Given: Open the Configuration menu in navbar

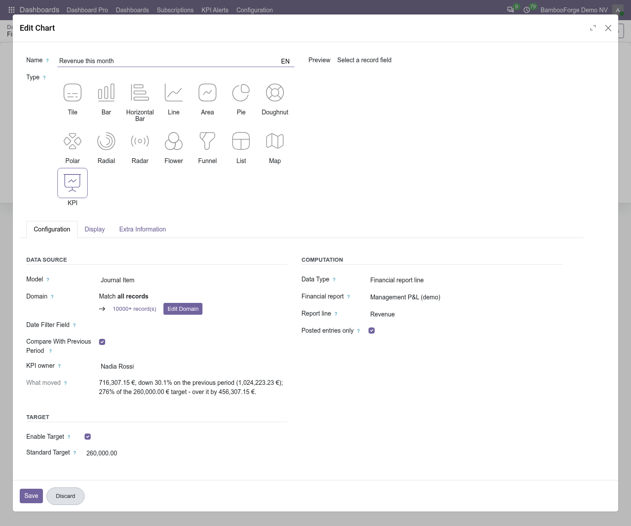Looking at the screenshot, I should click(x=255, y=10).
